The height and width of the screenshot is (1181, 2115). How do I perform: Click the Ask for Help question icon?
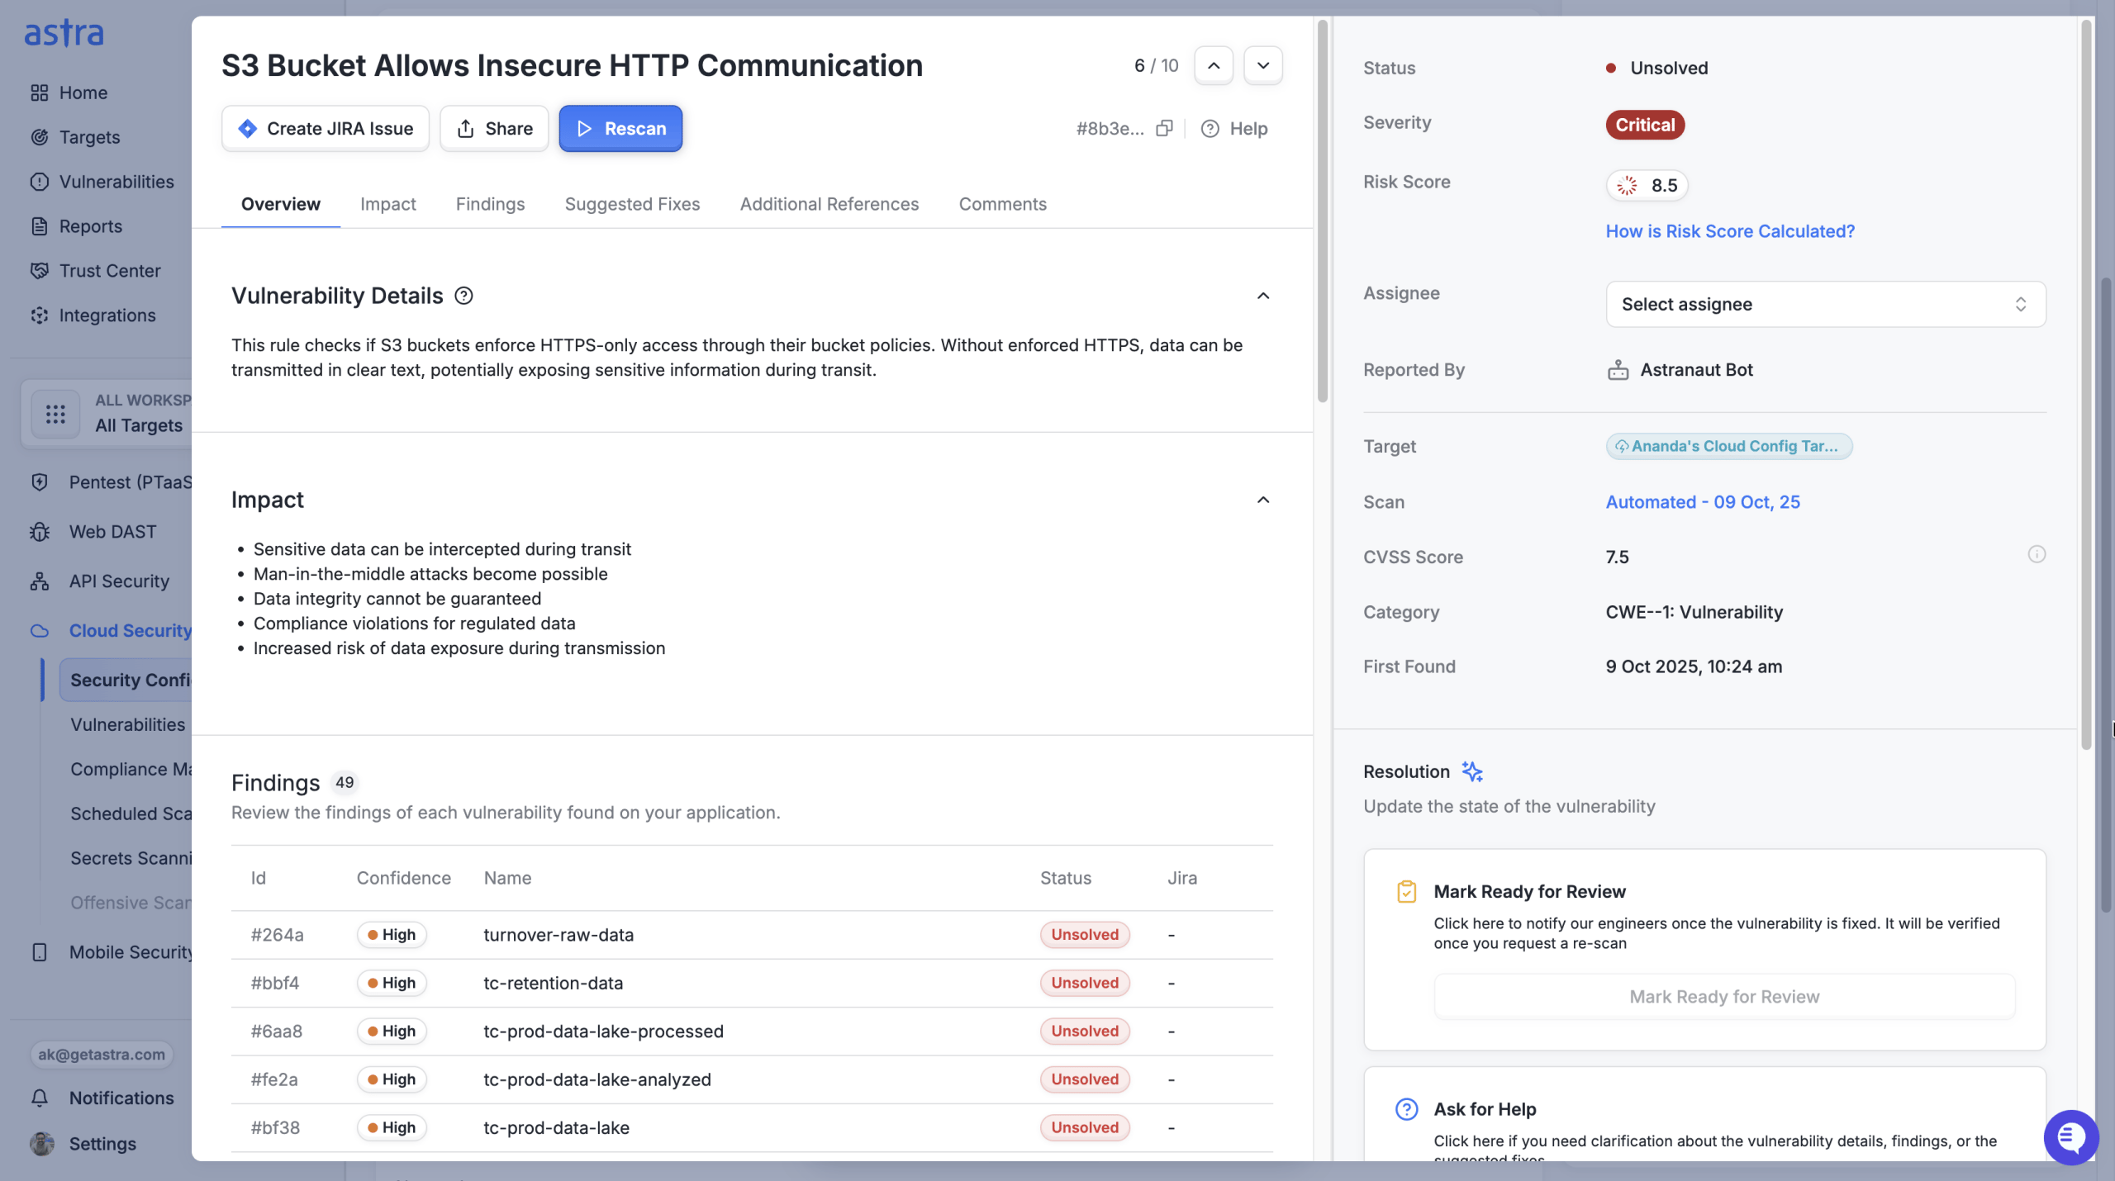point(1406,1109)
